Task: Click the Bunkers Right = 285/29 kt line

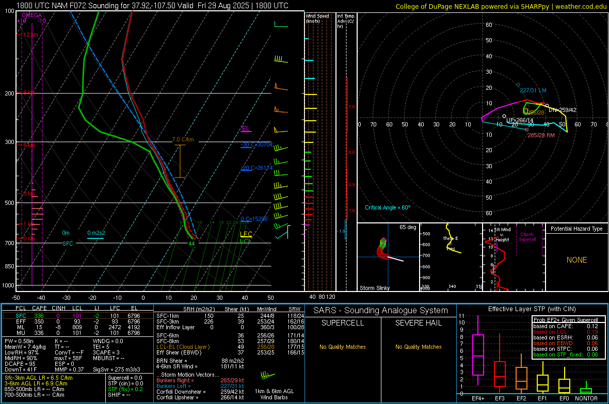Action: tap(200, 380)
